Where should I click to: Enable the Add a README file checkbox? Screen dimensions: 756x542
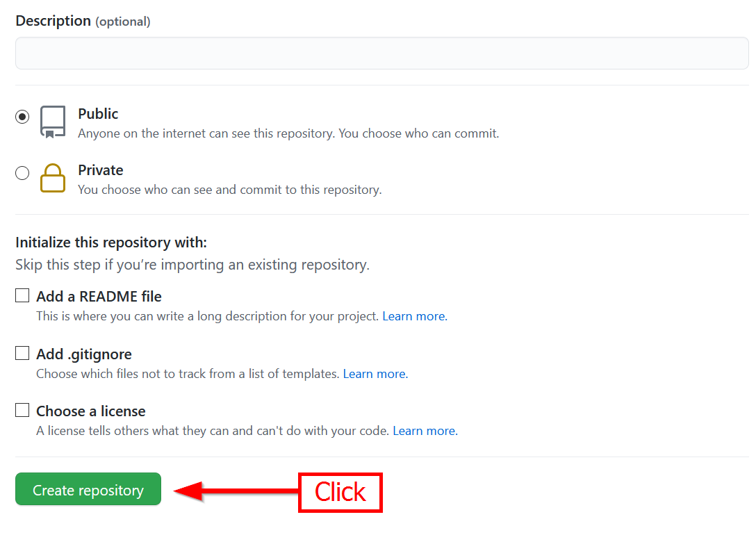click(x=22, y=296)
